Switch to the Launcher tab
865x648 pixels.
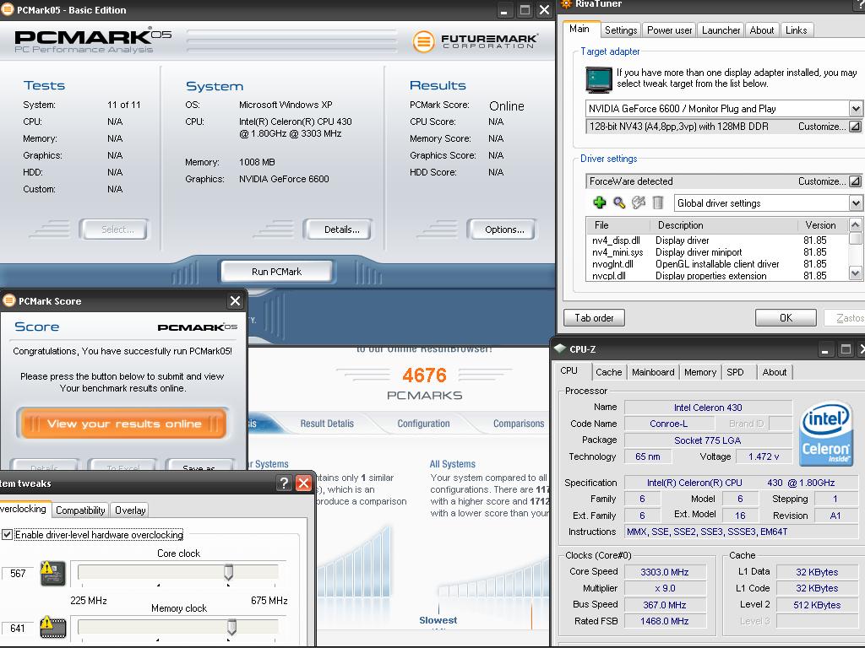[721, 30]
